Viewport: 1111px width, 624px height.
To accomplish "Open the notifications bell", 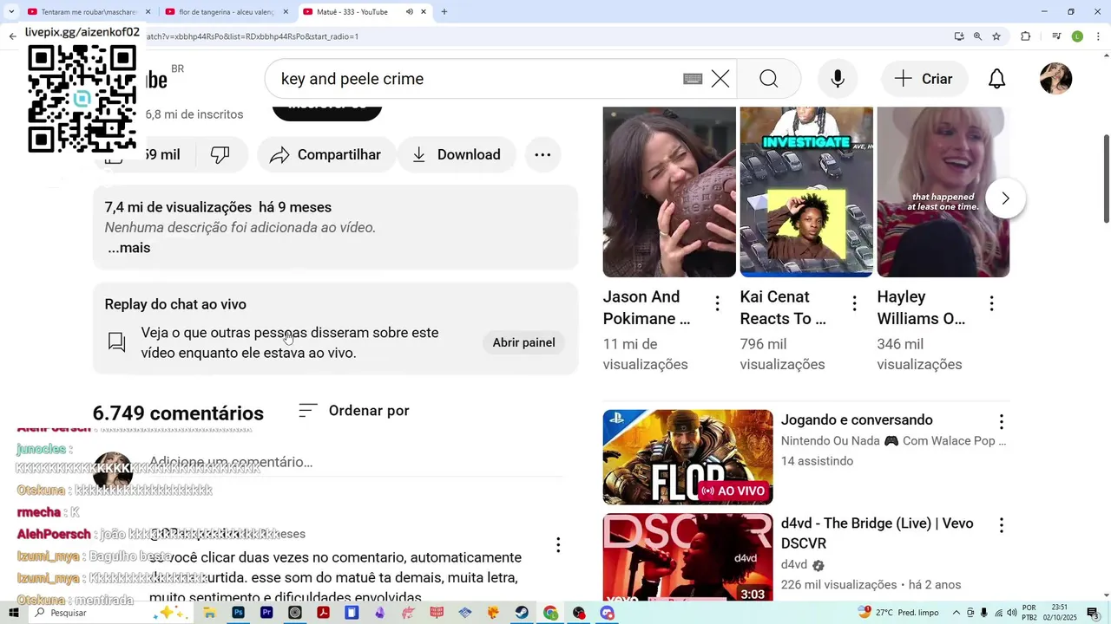I will tap(997, 79).
